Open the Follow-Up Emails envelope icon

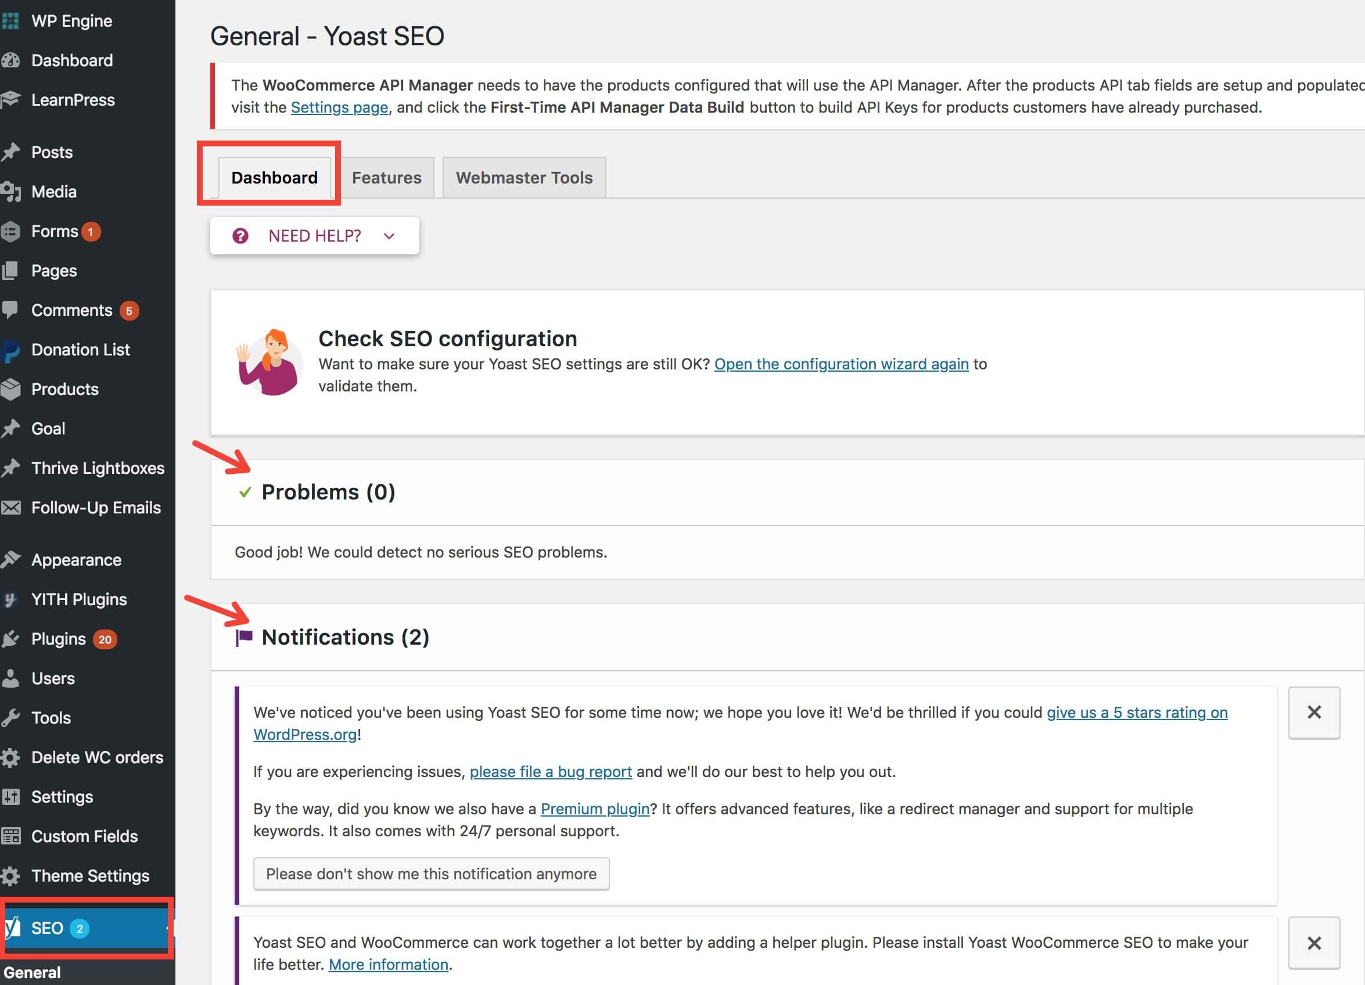[x=12, y=507]
